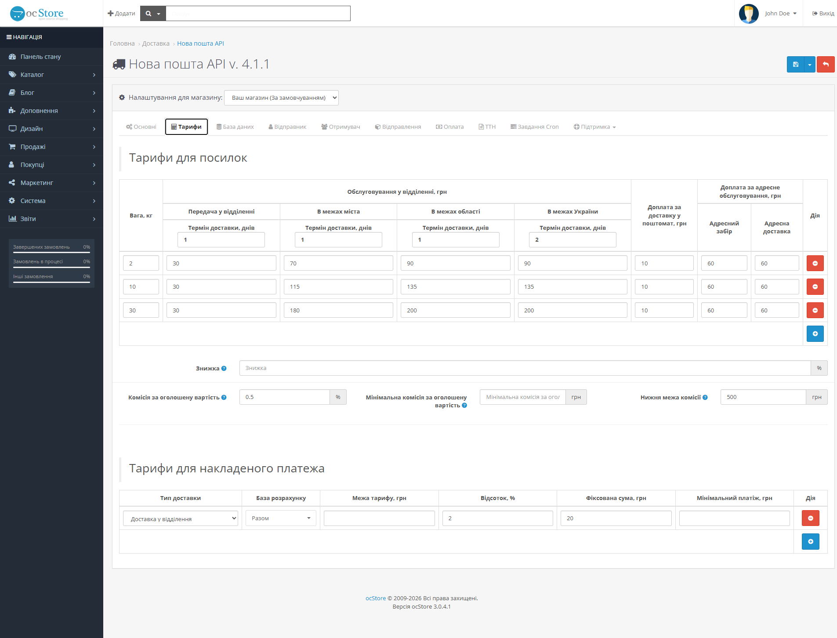Viewport: 837px width, 638px height.
Task: Click the help icon next to Знижка
Action: [x=224, y=368]
